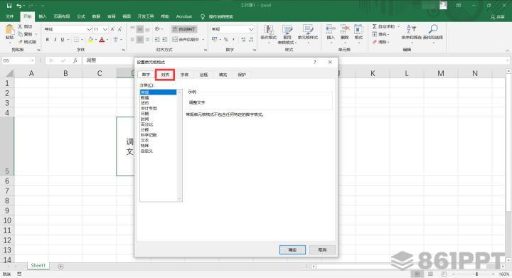The width and height of the screenshot is (512, 278).
Task: Select Currency (货币) in category list
Action: [159, 103]
